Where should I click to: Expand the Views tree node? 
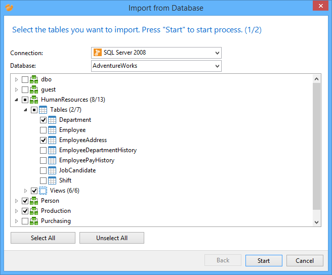pyautogui.click(x=26, y=191)
